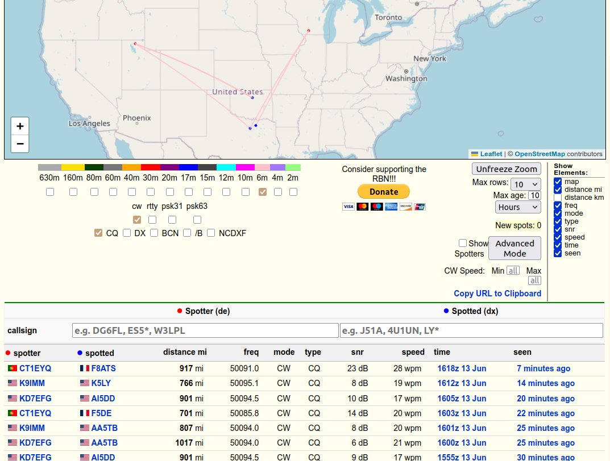This screenshot has width=610, height=461.
Task: Uncheck the CQ type checkbox
Action: pyautogui.click(x=98, y=233)
